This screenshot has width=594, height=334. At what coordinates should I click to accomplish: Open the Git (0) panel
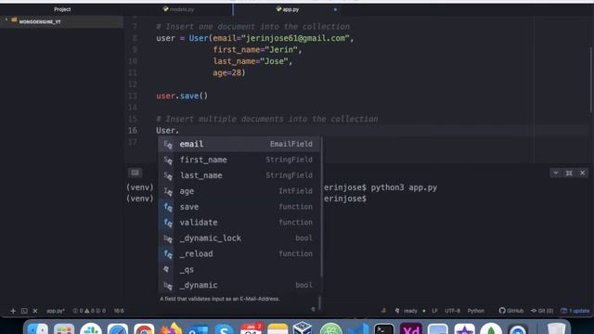pyautogui.click(x=542, y=311)
